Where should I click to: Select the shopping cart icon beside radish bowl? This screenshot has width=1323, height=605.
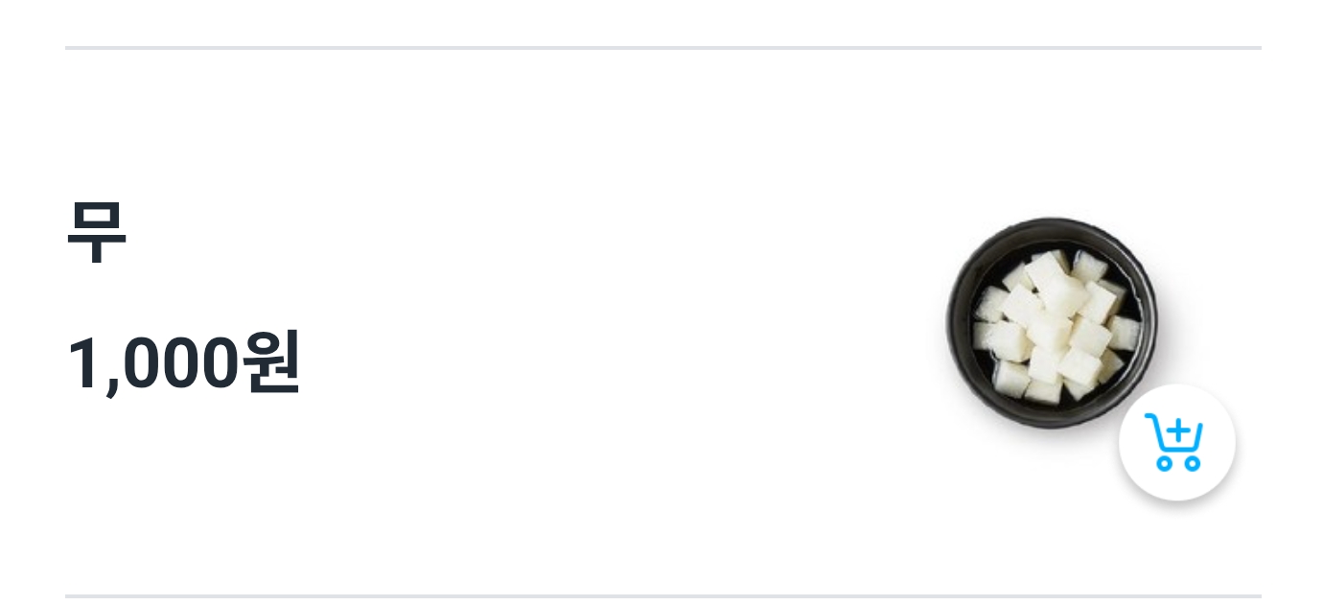1176,442
